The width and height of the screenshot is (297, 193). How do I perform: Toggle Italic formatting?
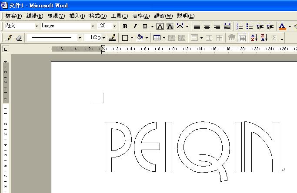point(135,26)
